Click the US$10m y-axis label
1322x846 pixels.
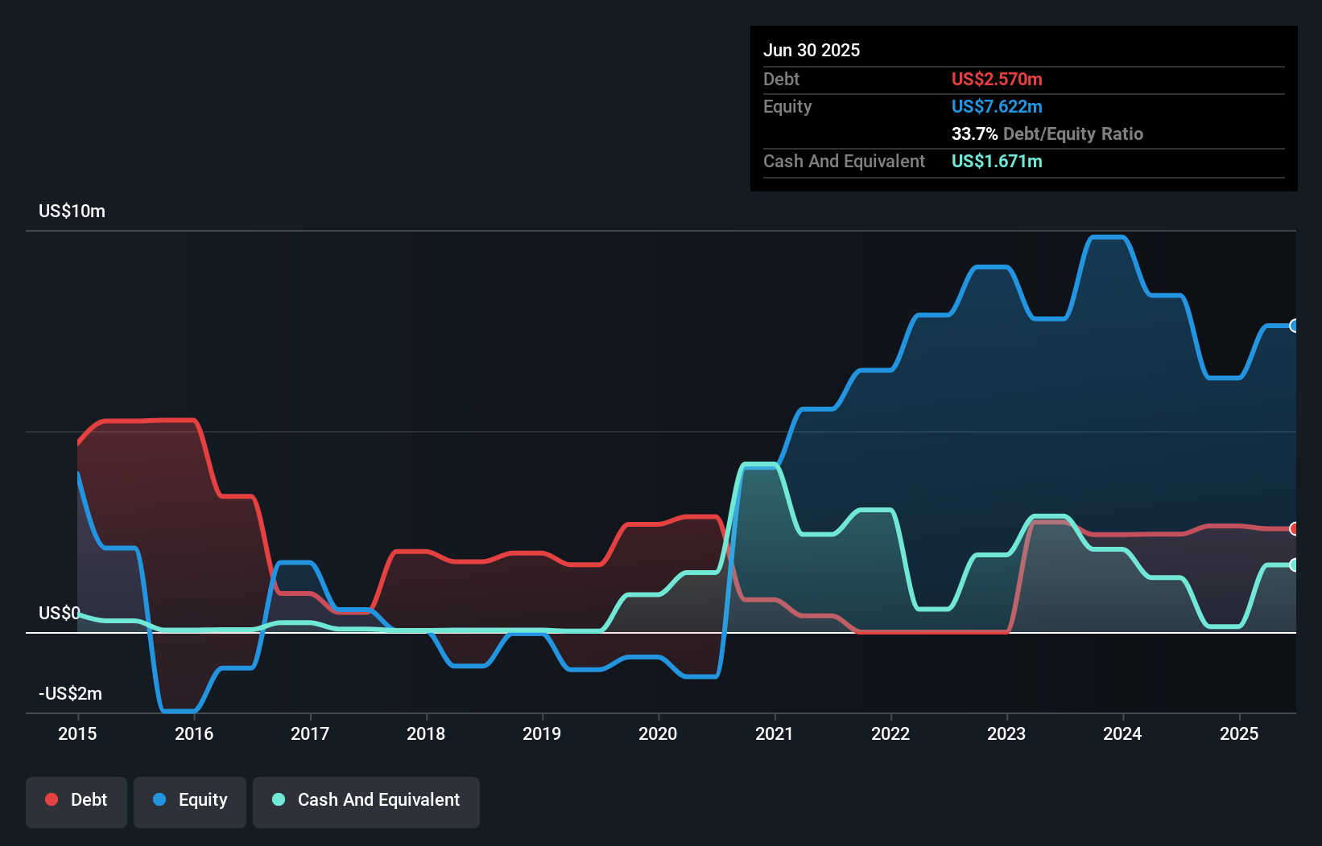(x=72, y=211)
